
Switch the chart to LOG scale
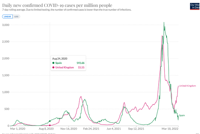tap(16, 17)
